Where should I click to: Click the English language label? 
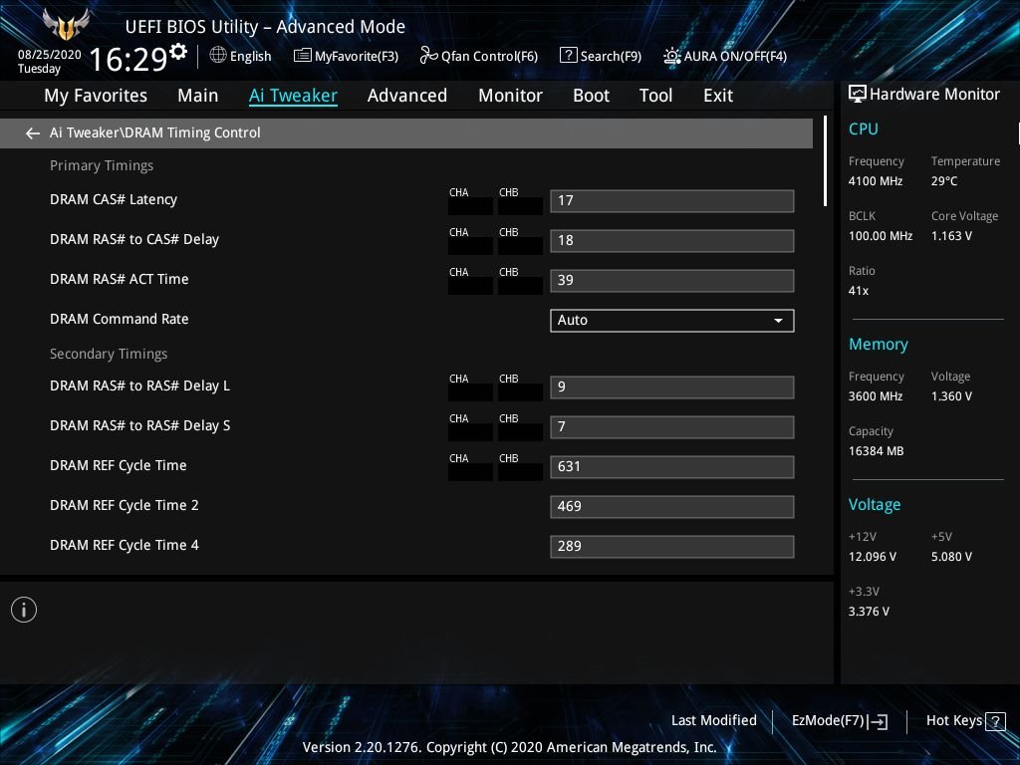250,57
